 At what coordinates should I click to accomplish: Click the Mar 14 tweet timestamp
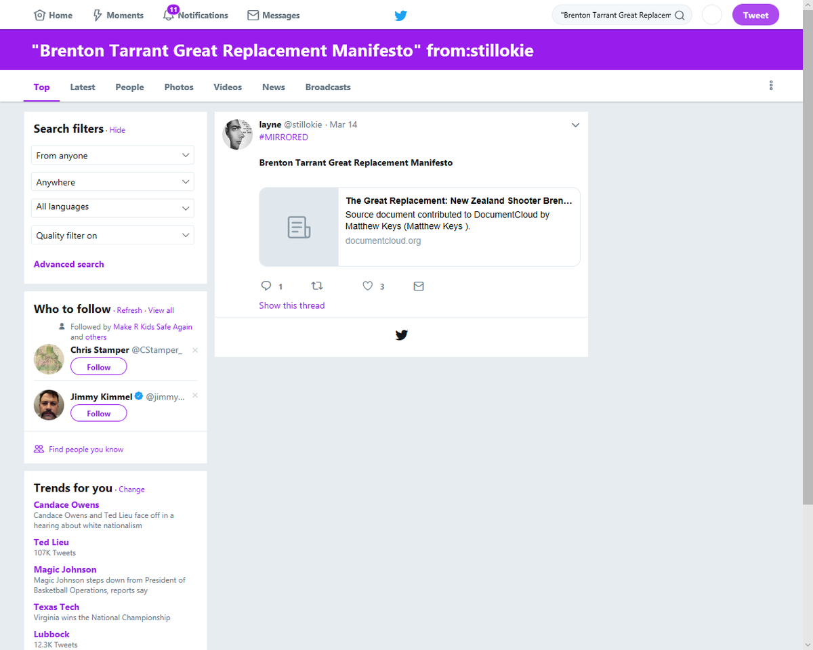point(343,125)
